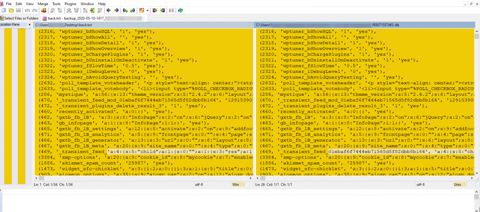This screenshot has height=212, width=480.
Task: Click the left pane 'Win' line-ending indicator
Action: (x=239, y=184)
